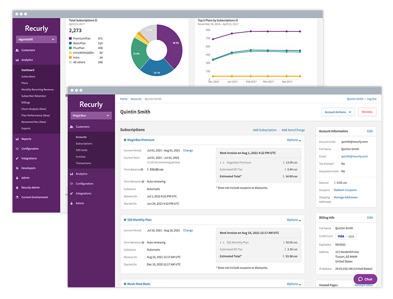Open Account Actions dropdown

[338, 112]
